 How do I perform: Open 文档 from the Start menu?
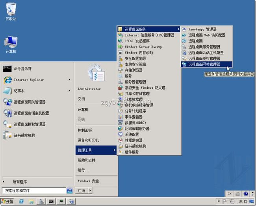pyautogui.click(x=96, y=99)
